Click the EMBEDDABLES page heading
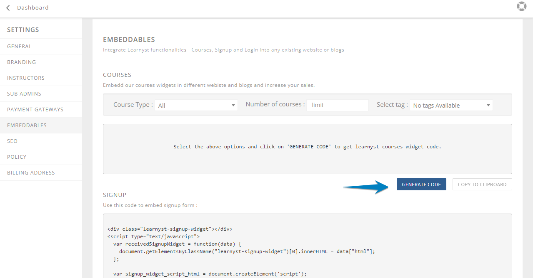 click(x=129, y=39)
